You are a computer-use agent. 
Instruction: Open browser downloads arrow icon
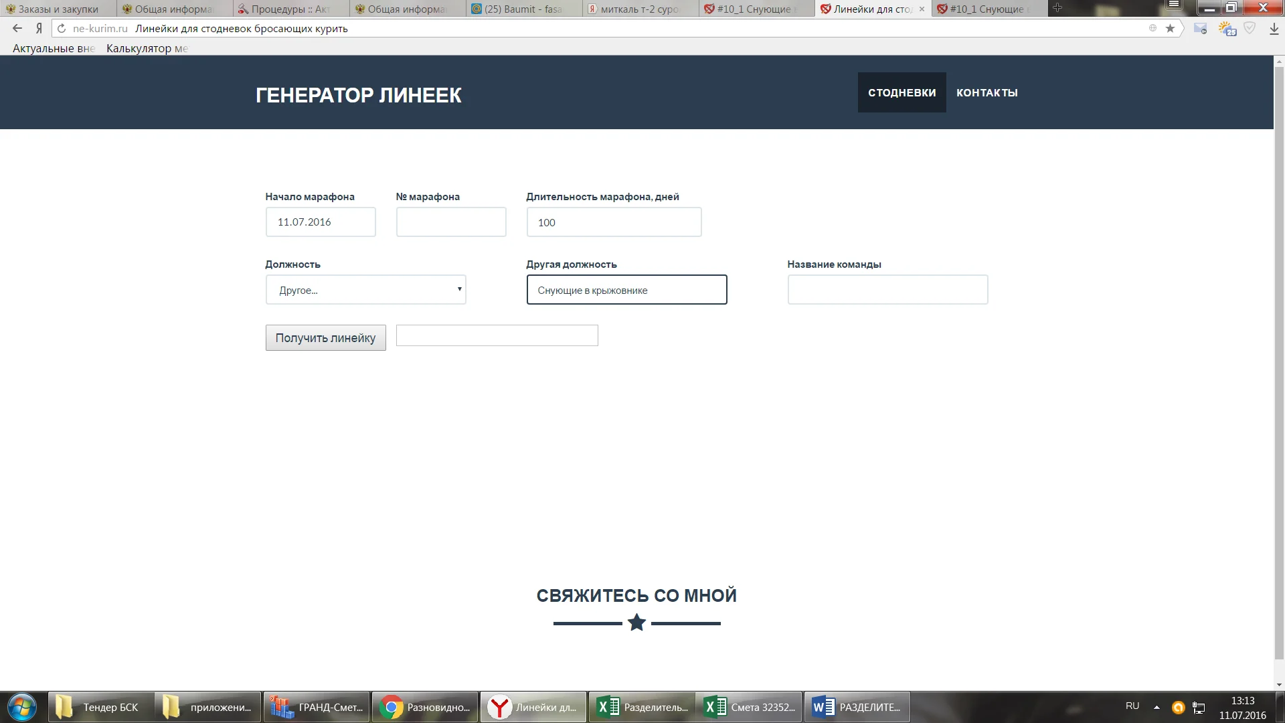pos(1274,28)
